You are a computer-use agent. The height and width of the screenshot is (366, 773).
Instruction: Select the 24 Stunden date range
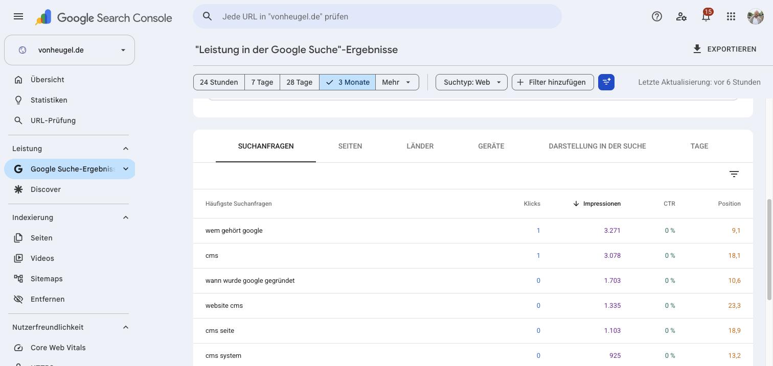(x=219, y=82)
